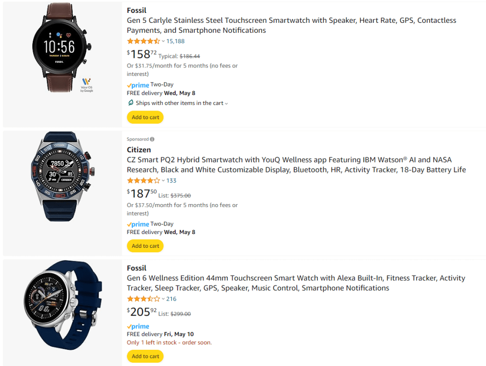
Task: Click the Fossil Gen 6 blue watch image
Action: pyautogui.click(x=62, y=312)
